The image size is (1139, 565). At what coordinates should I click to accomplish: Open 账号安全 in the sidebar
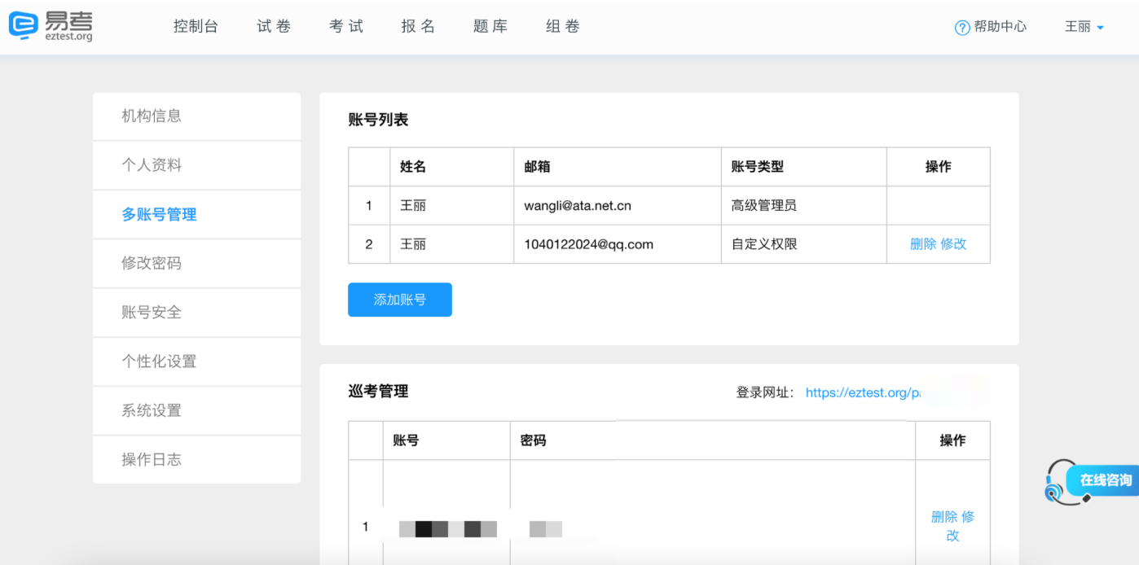(196, 312)
